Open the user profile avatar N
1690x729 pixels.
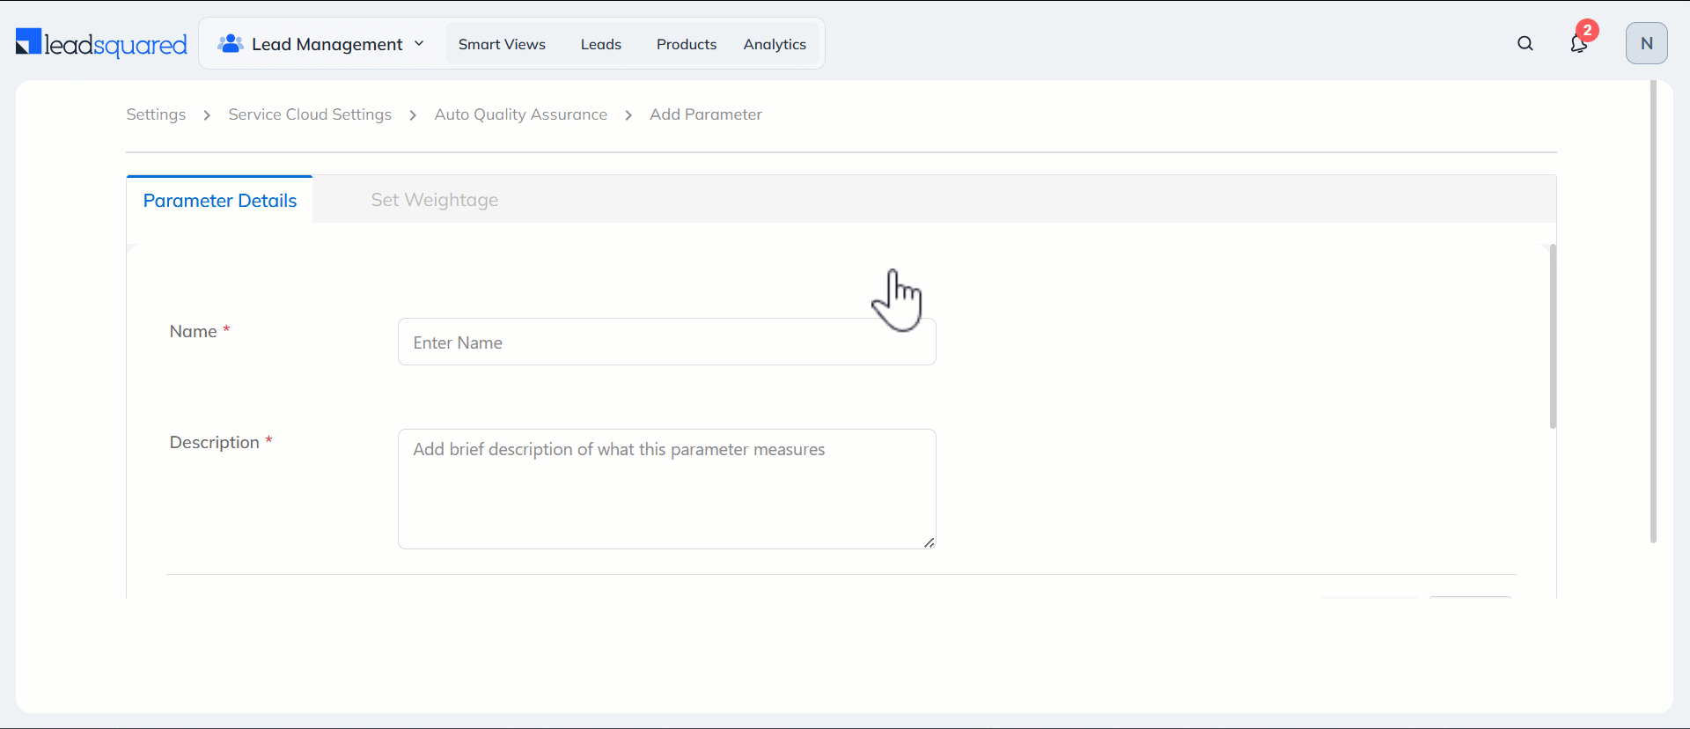1646,43
